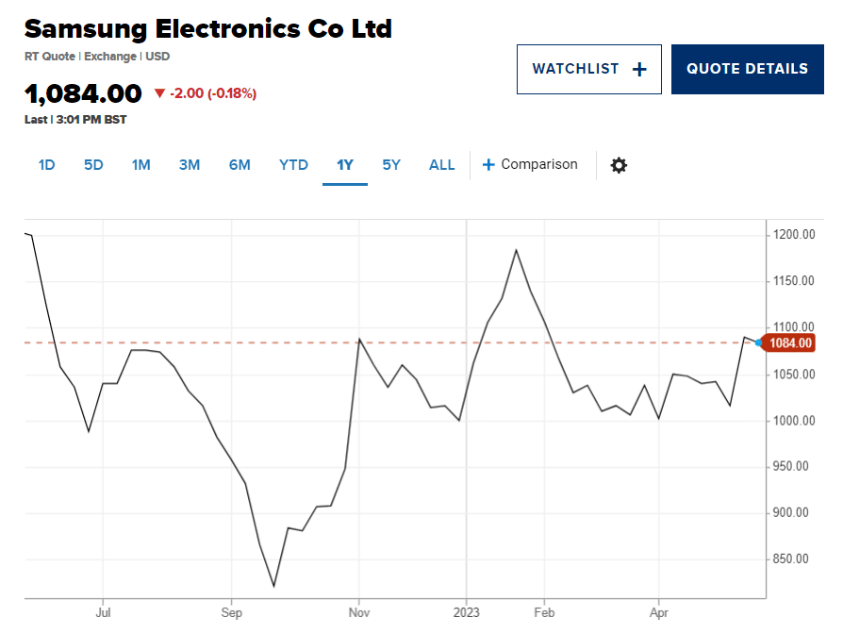Open the chart settings gear icon
Screen dimensions: 843x634
tap(619, 165)
